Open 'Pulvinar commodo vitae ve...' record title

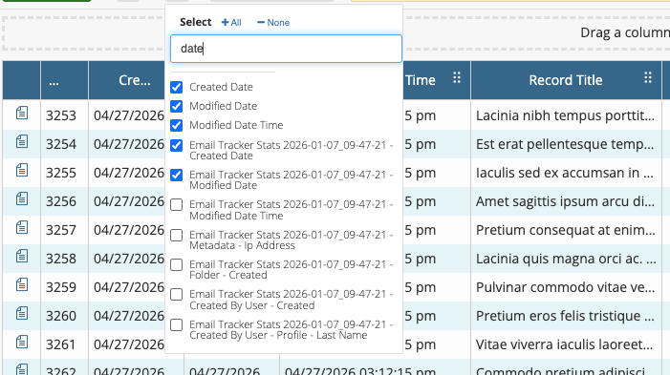tap(565, 287)
